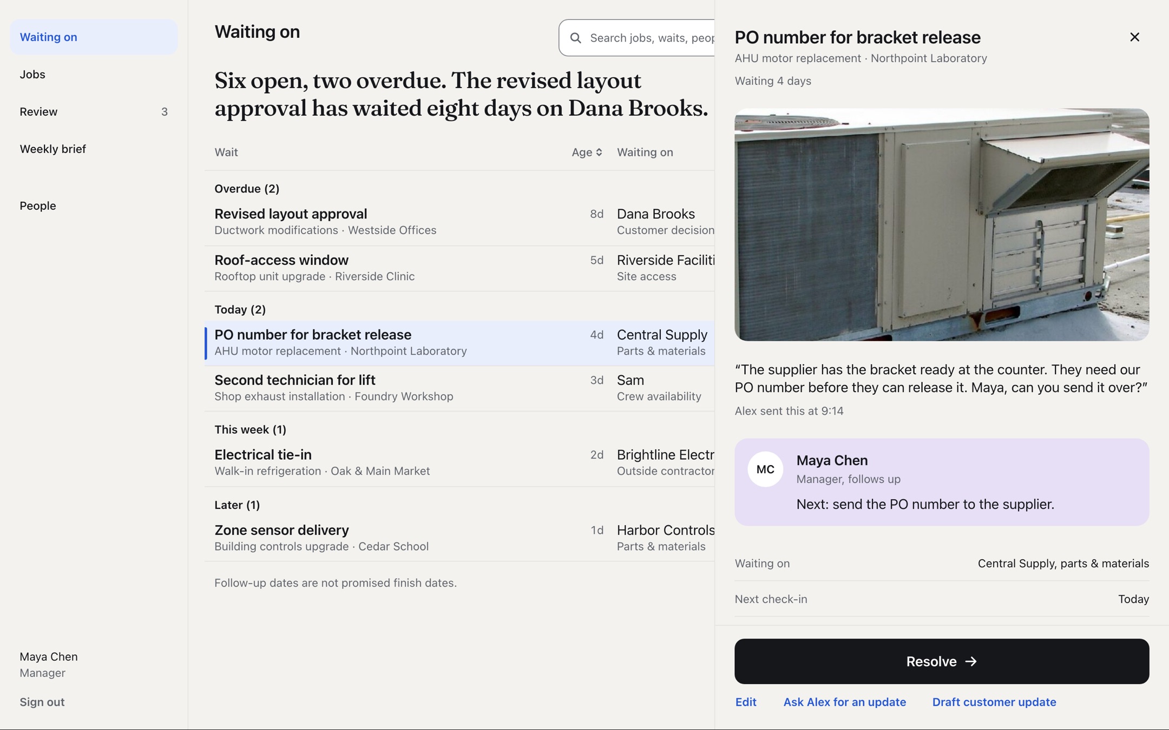Click the search magnifier icon
Viewport: 1169px width, 730px height.
click(576, 38)
